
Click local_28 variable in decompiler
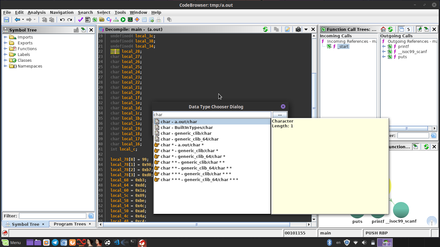pos(131,51)
